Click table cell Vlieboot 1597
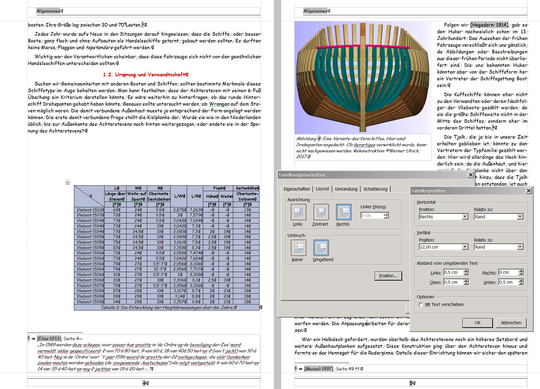 pyautogui.click(x=89, y=285)
